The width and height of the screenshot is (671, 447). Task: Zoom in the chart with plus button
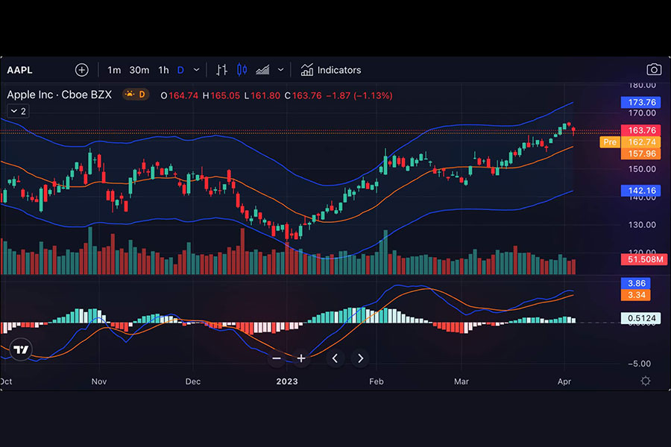click(x=301, y=358)
